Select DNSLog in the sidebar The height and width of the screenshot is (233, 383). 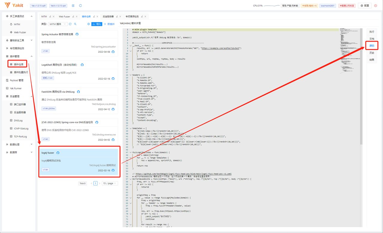[18, 120]
